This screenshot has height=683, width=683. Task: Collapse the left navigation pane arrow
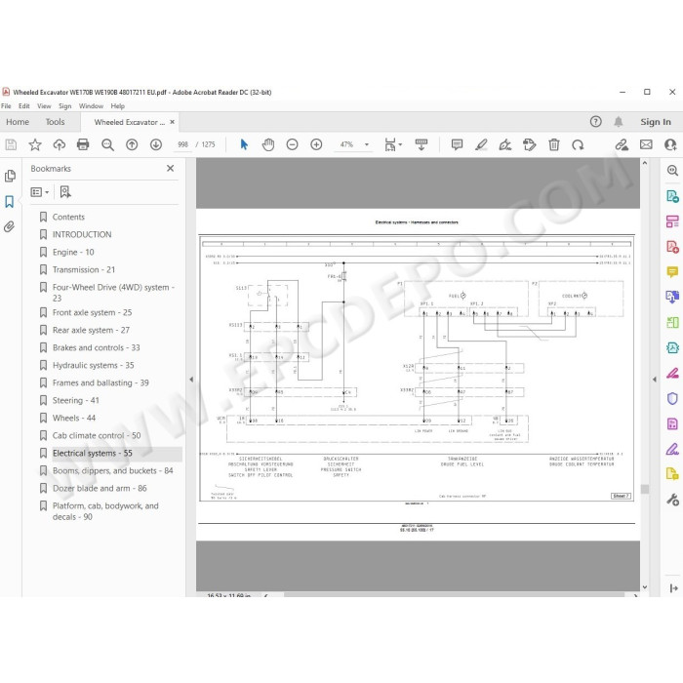[191, 380]
